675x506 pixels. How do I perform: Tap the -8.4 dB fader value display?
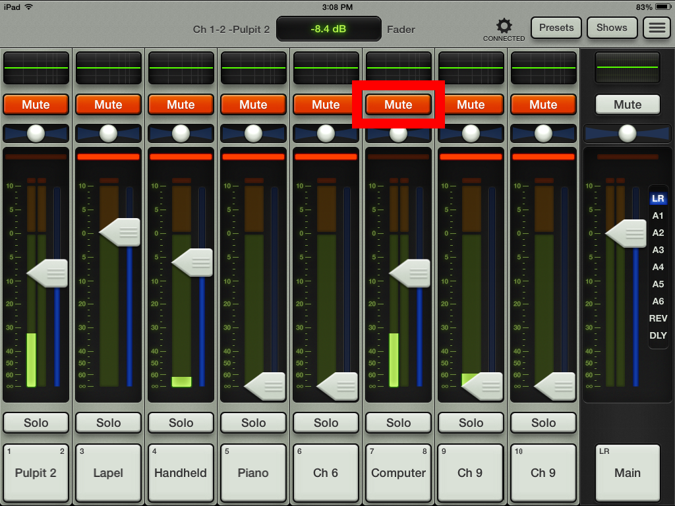pos(328,29)
